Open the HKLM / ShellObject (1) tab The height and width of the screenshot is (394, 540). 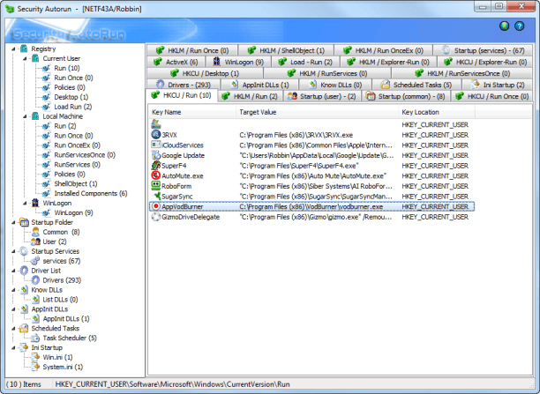pos(286,50)
